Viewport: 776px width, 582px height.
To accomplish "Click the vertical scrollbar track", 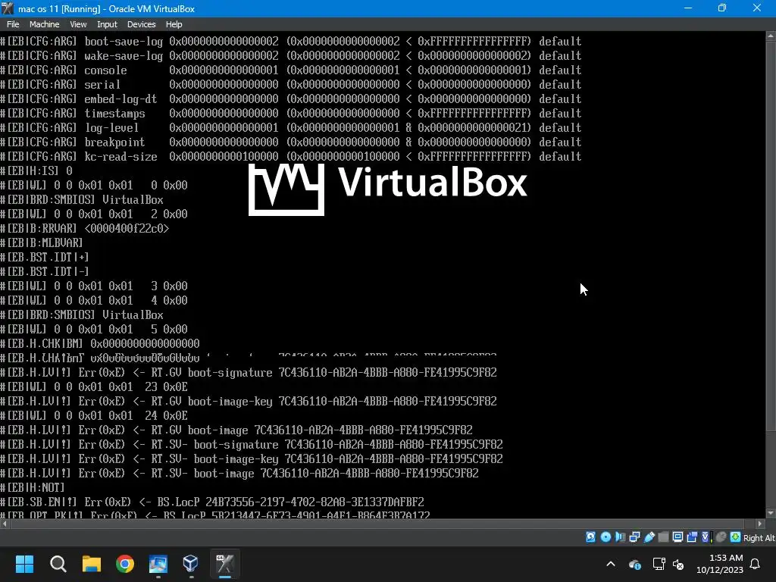I will pos(771,274).
